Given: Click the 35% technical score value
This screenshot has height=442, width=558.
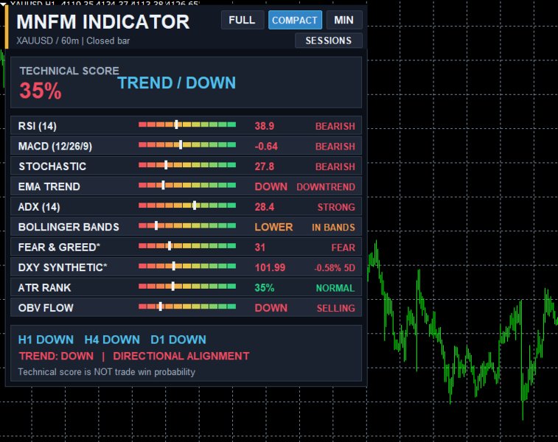Looking at the screenshot, I should coord(41,91).
